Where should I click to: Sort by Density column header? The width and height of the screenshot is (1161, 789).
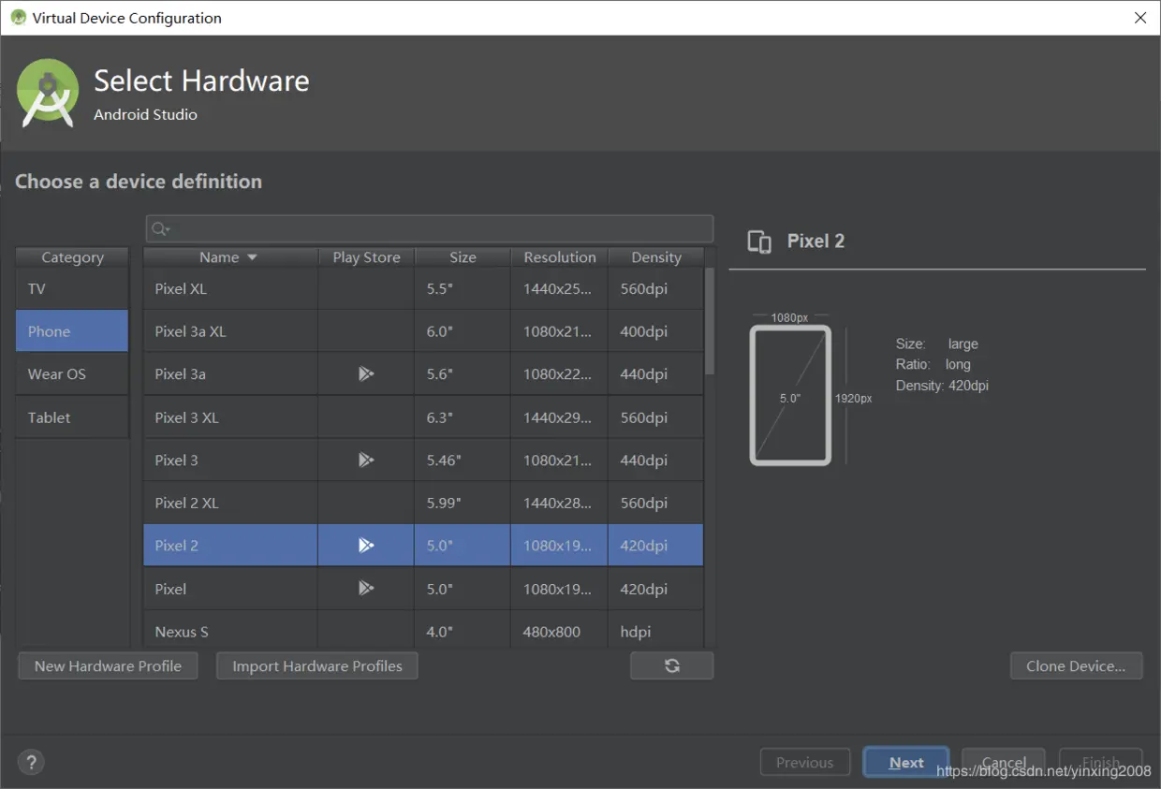click(656, 257)
